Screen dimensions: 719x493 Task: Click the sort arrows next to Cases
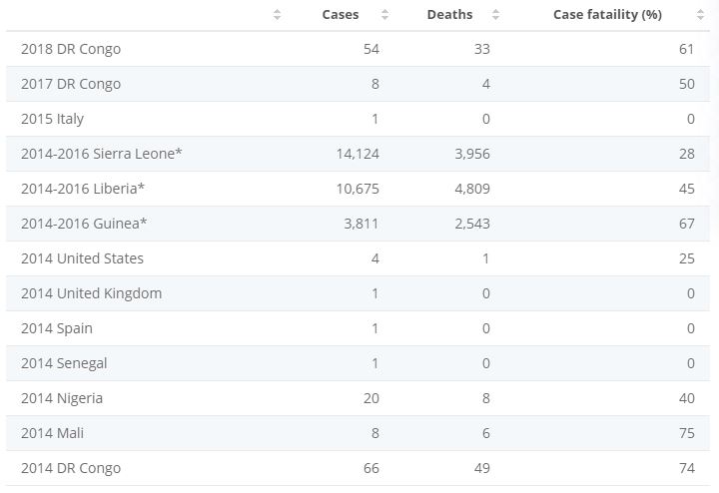coord(384,15)
